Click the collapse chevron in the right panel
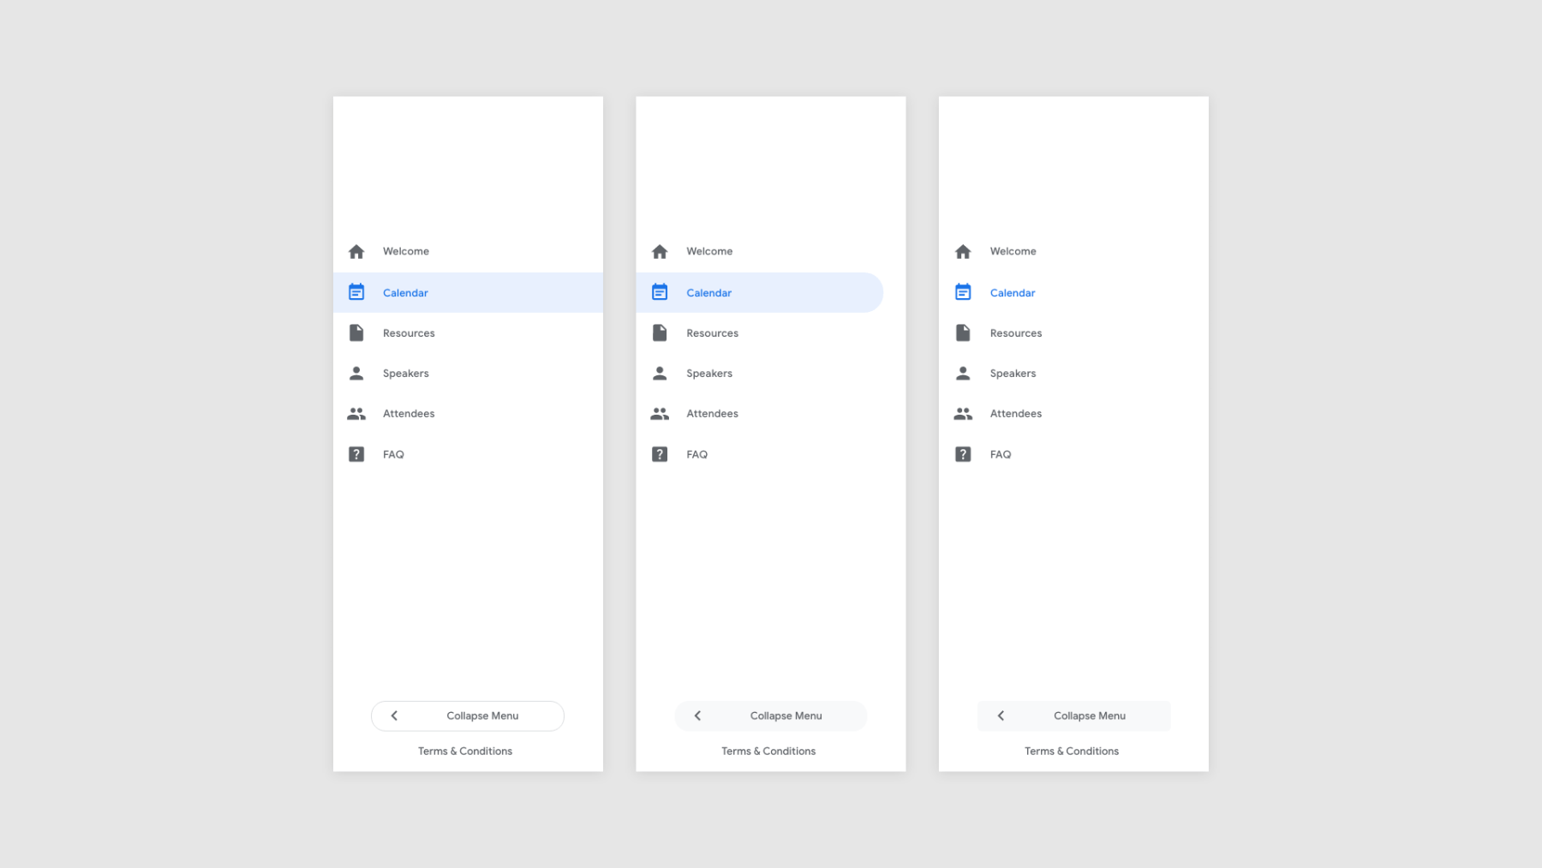This screenshot has width=1542, height=868. pyautogui.click(x=1000, y=715)
